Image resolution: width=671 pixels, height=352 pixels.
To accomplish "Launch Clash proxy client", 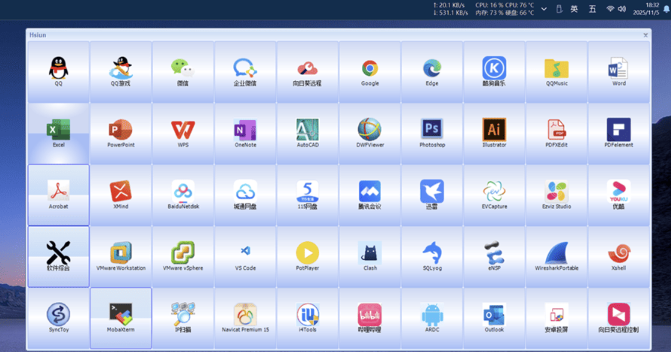I will 369,256.
